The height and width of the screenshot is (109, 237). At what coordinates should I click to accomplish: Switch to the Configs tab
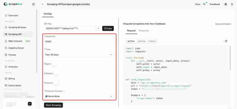(x=48, y=14)
